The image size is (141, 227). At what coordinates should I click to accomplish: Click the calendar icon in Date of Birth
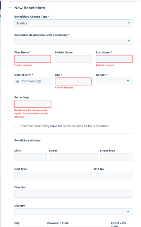click(18, 81)
